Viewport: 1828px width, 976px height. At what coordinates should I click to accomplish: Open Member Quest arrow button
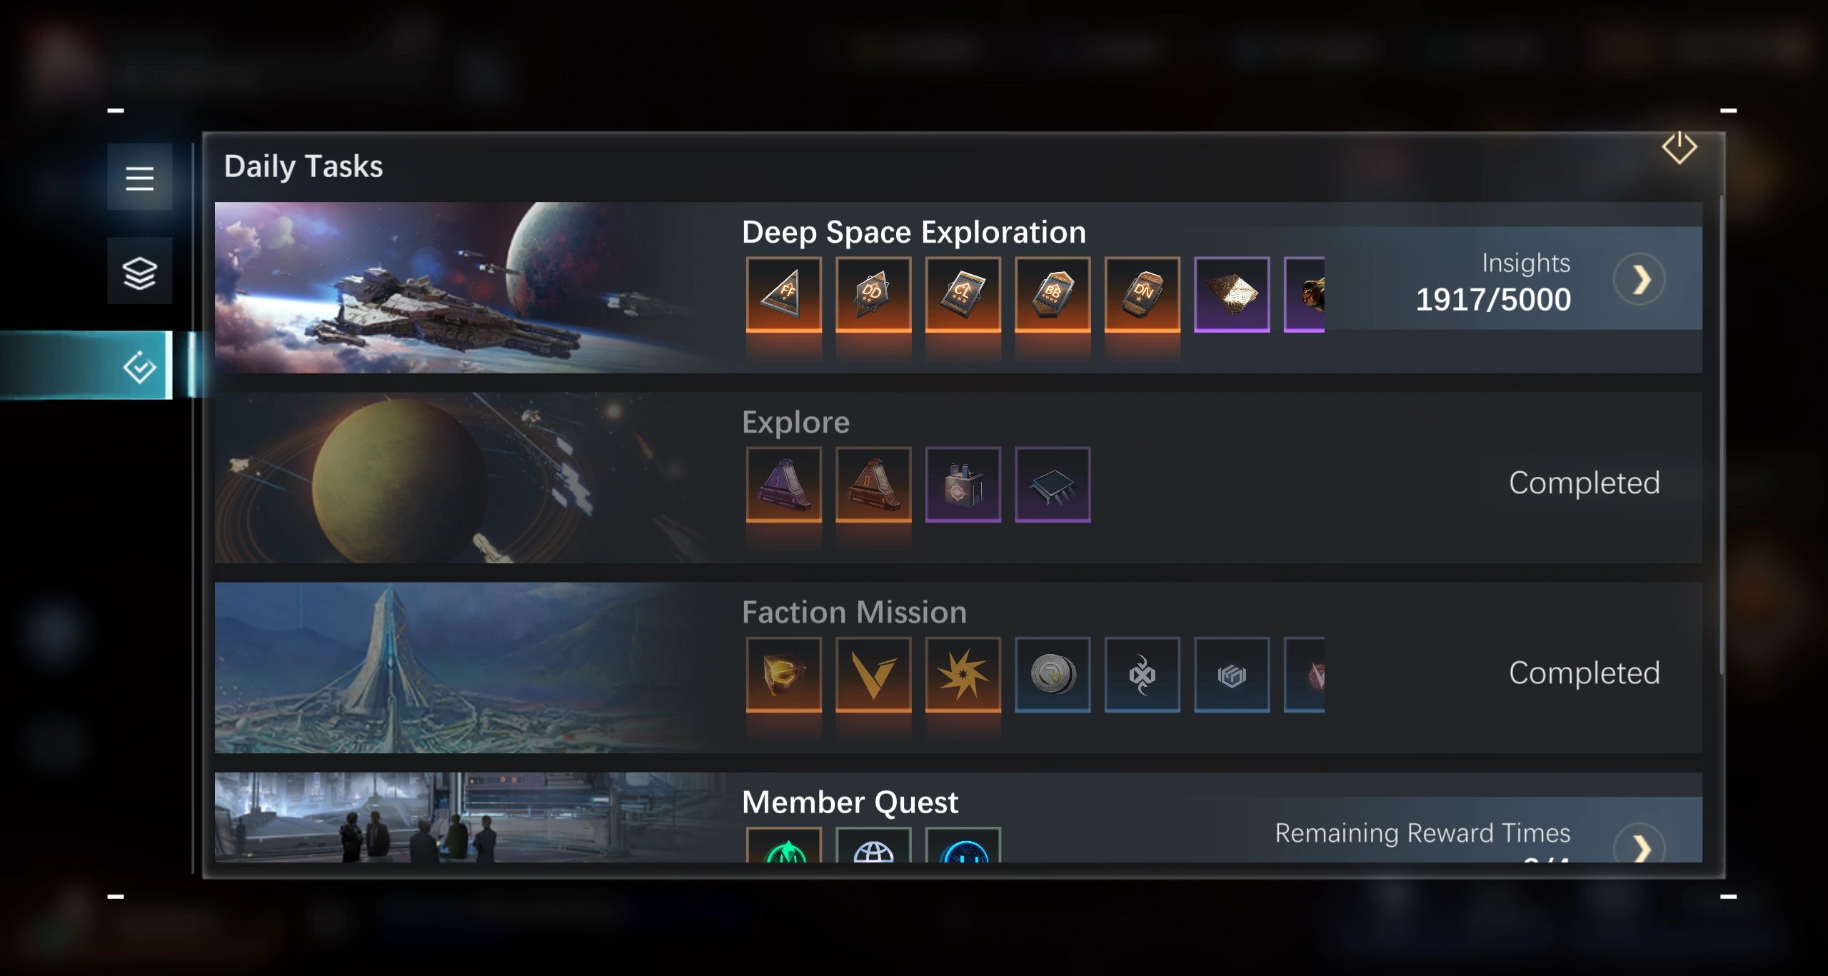[1639, 845]
